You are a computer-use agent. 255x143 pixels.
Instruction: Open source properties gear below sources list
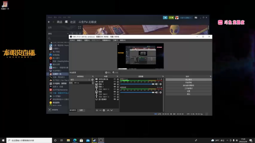tap(104, 110)
